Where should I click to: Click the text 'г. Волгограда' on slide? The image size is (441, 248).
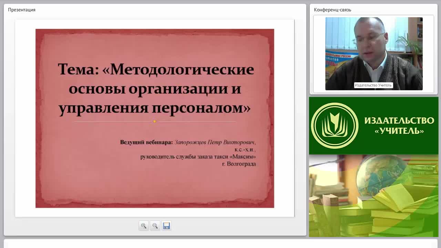(x=239, y=164)
